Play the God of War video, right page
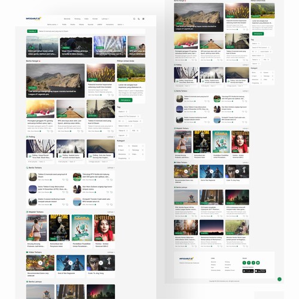The image size is (299, 299). click(x=212, y=172)
